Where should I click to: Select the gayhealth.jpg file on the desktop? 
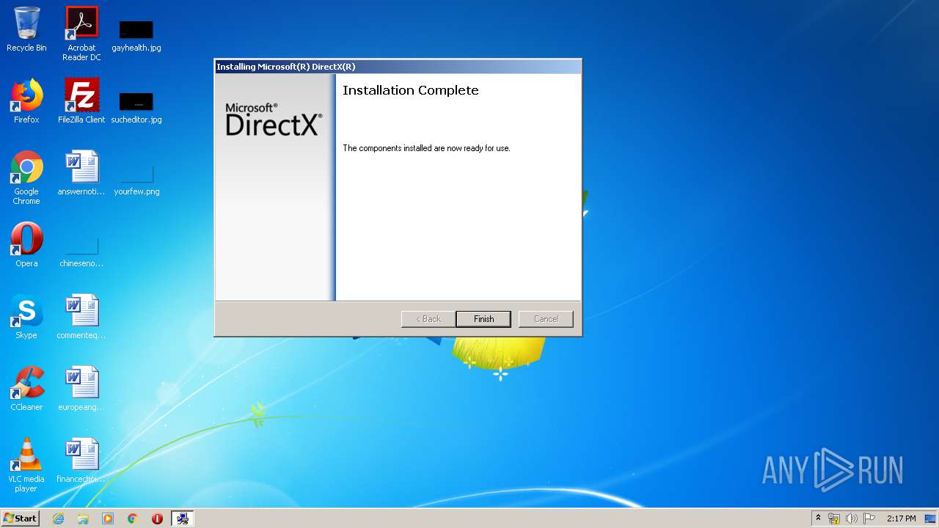coord(136,35)
